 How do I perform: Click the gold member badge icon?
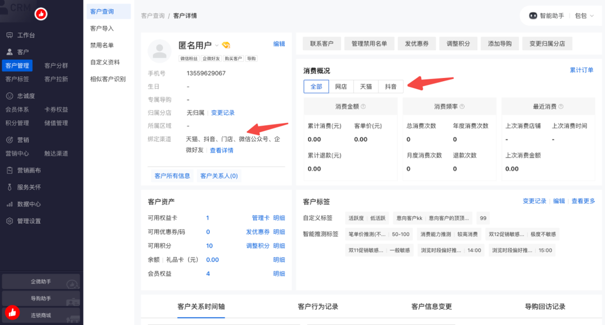226,45
